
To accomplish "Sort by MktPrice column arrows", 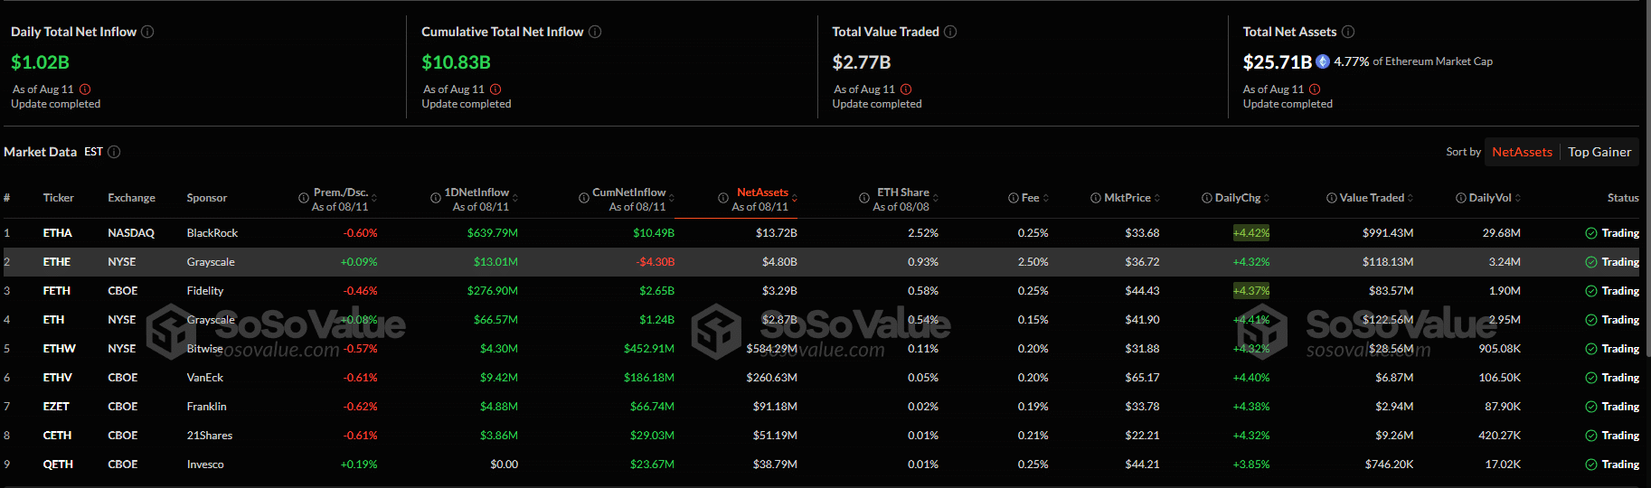I will click(x=1157, y=198).
